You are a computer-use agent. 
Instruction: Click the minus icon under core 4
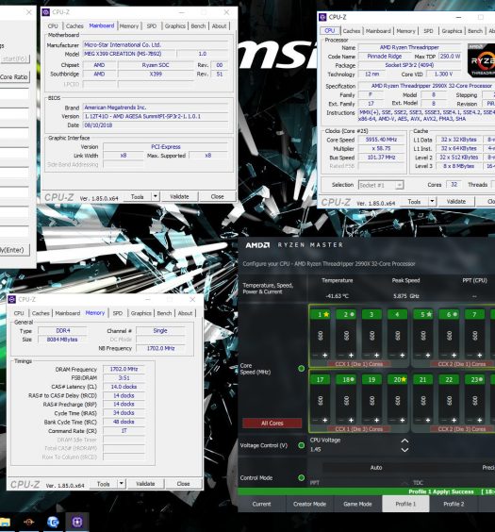coord(392,356)
